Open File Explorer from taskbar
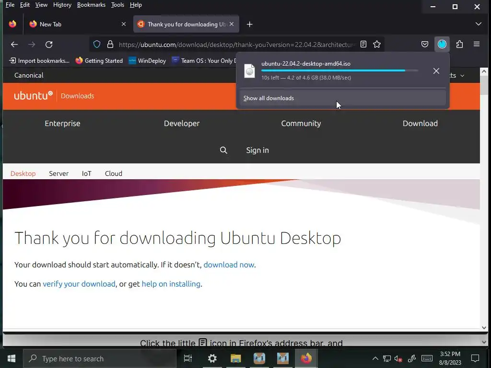Viewport: 491px width, 368px height. 236,358
